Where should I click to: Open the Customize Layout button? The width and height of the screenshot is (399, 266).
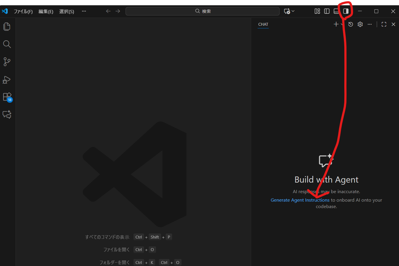(317, 11)
